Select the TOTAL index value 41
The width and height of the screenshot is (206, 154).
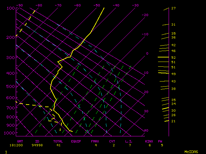click(58, 145)
